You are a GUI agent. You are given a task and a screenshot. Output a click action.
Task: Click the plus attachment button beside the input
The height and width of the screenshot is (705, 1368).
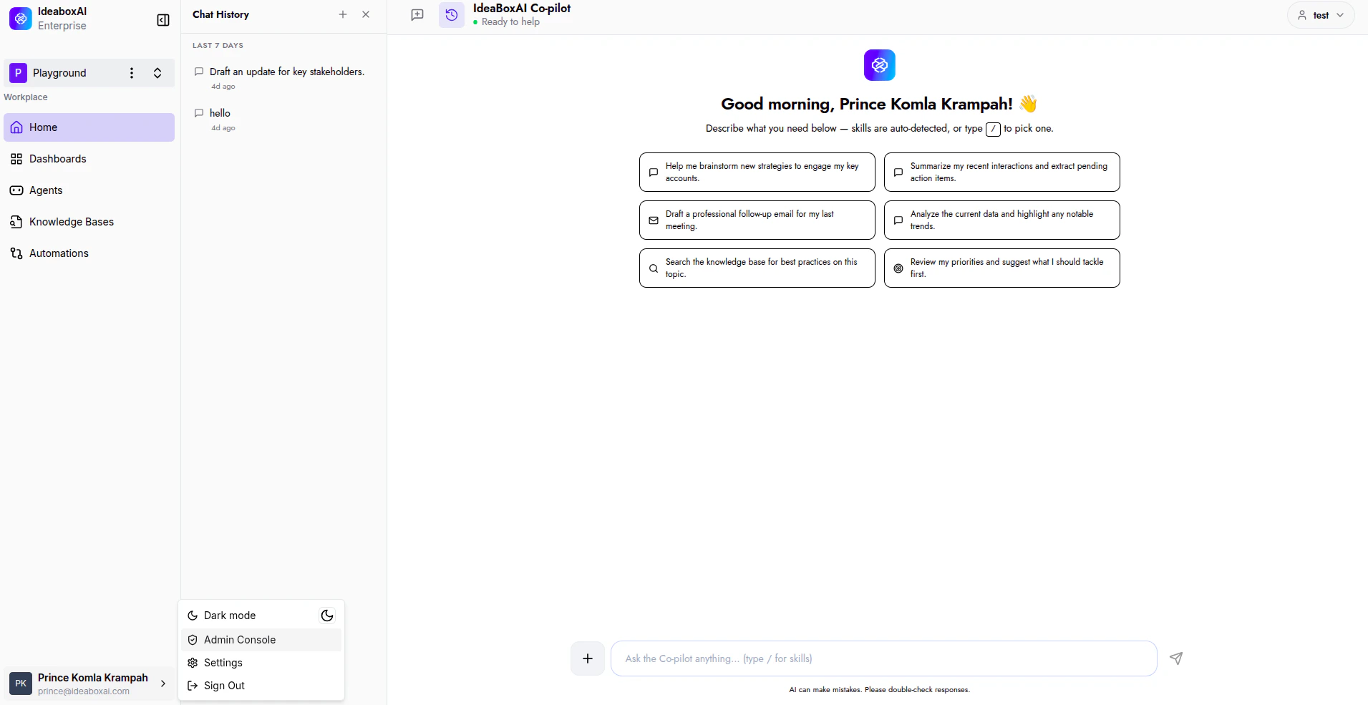(x=588, y=658)
